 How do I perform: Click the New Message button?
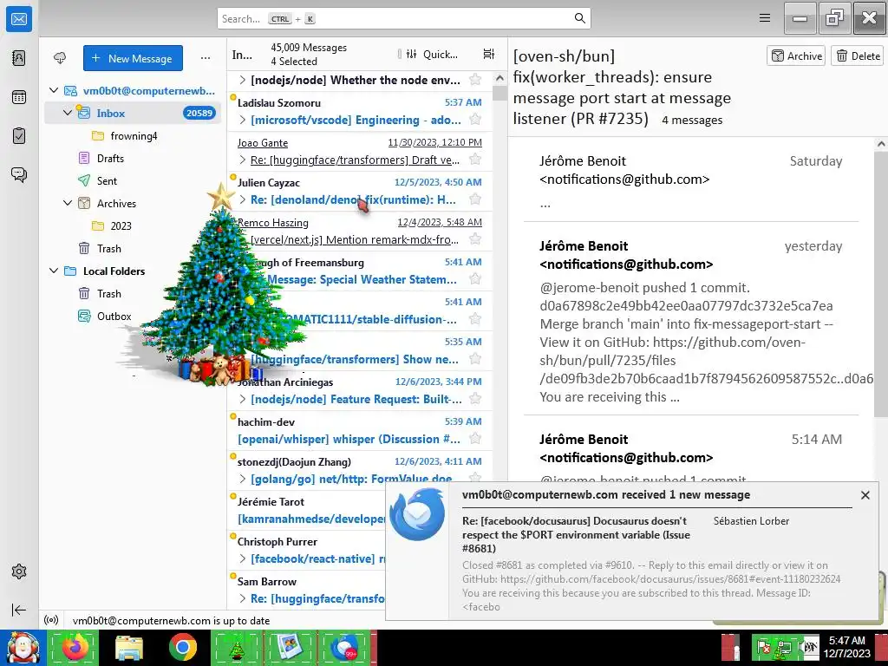tap(133, 58)
